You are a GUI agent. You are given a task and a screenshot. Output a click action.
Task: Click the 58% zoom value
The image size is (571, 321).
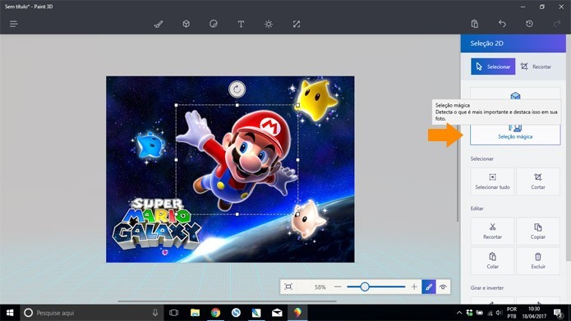(x=320, y=287)
